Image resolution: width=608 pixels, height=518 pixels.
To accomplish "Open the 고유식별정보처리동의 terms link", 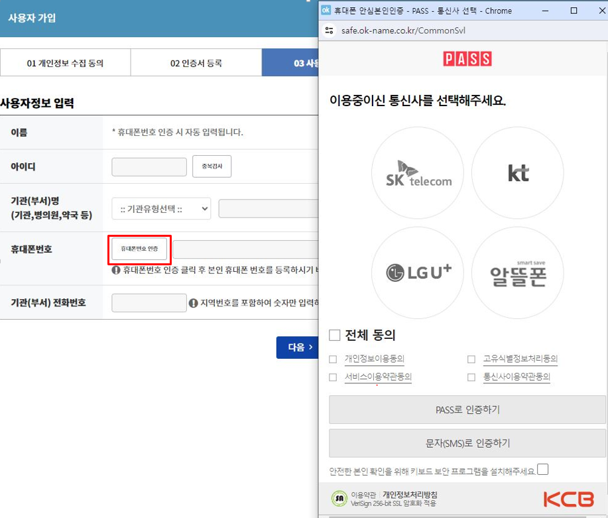I will point(520,359).
